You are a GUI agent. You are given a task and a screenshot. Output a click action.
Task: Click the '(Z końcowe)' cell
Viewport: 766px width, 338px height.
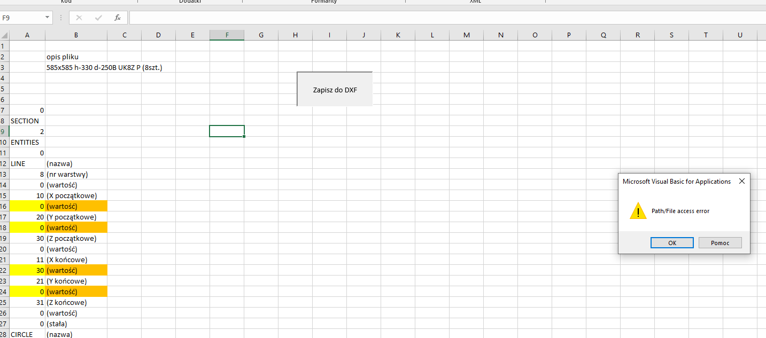click(76, 302)
